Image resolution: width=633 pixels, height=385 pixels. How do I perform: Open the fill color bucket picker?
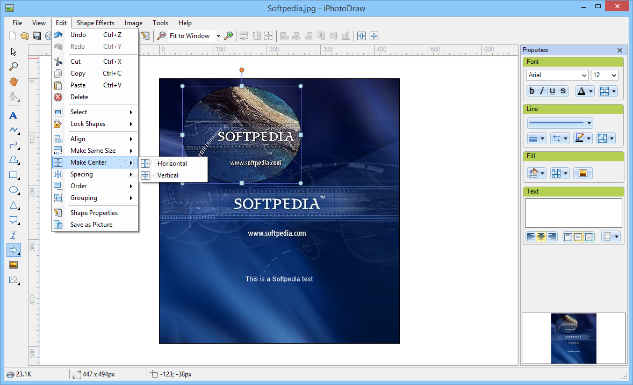tap(536, 173)
